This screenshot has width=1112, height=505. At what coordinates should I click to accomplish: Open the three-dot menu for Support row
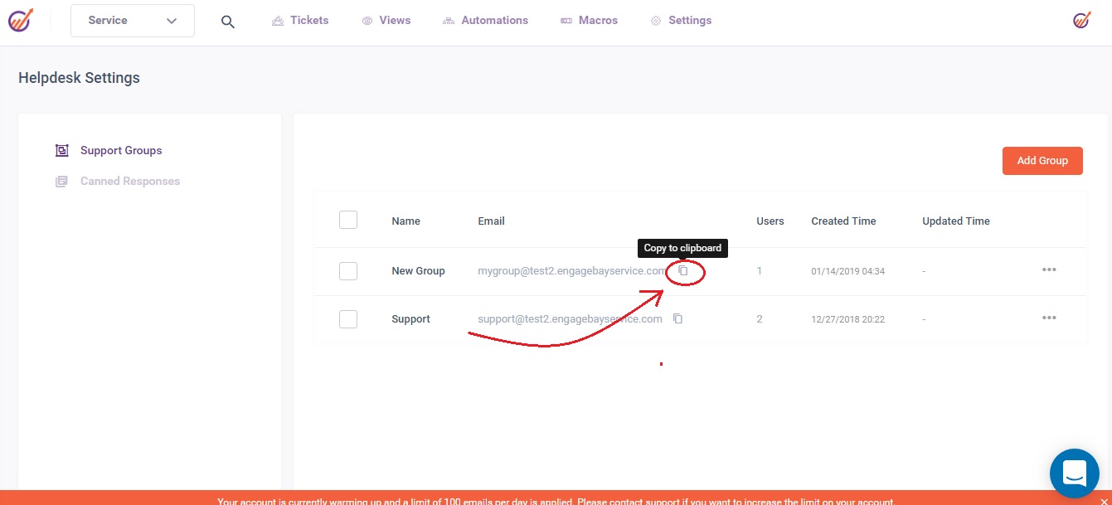1049,318
